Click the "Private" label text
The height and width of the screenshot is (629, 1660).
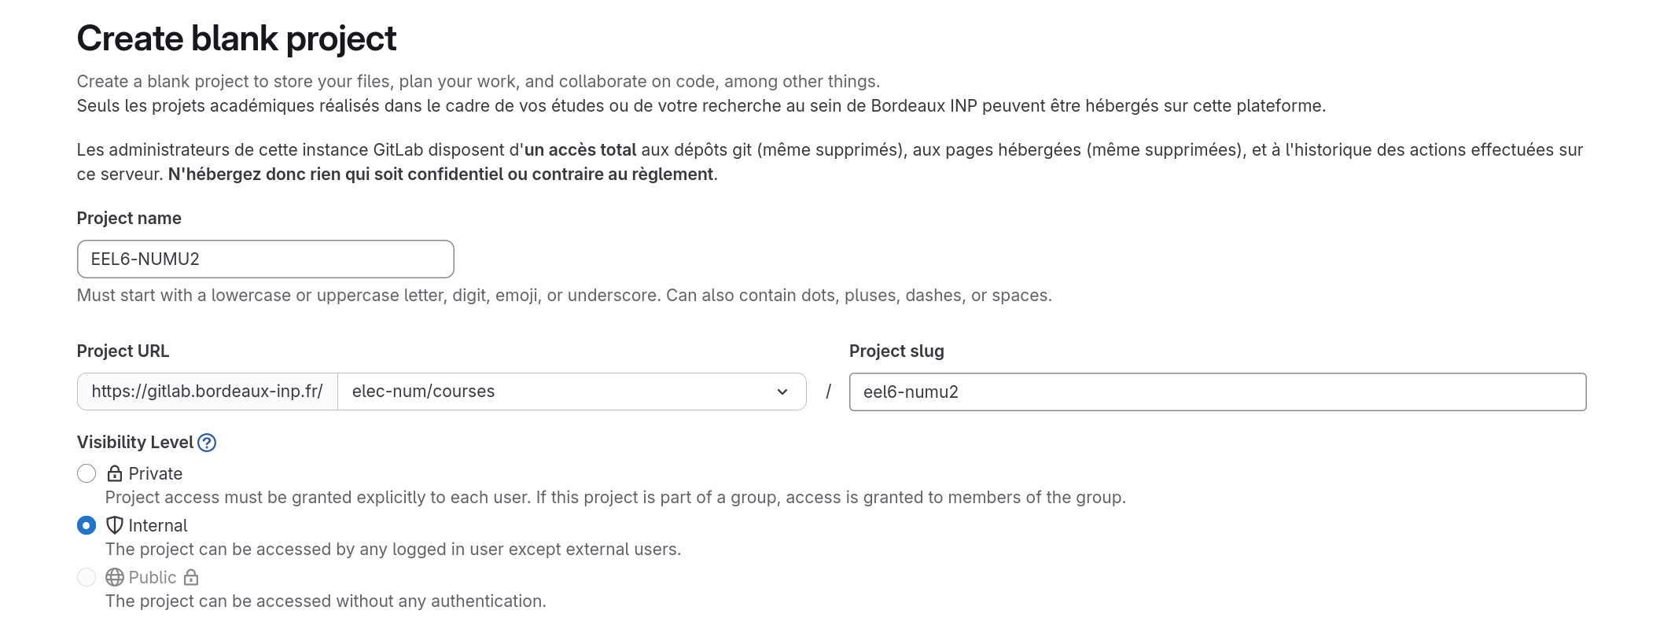tap(156, 473)
